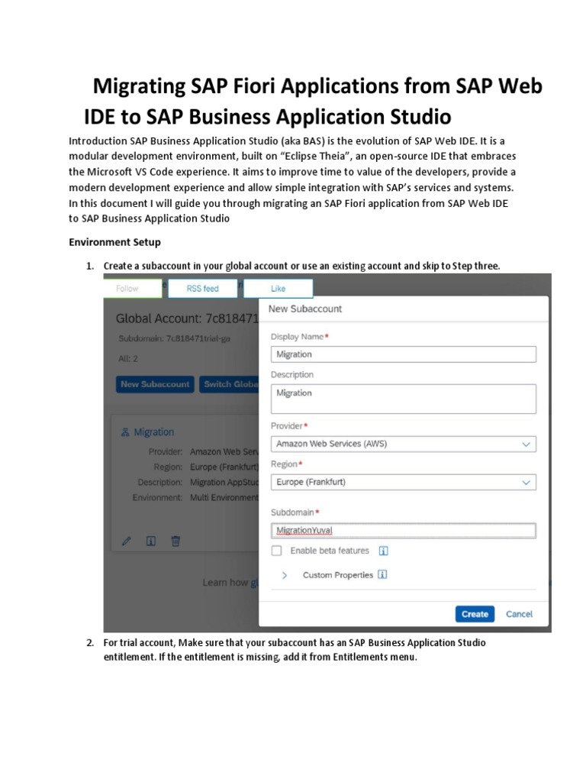This screenshot has width=586, height=782.
Task: Click the New Subaccount dialog title
Action: 305,309
